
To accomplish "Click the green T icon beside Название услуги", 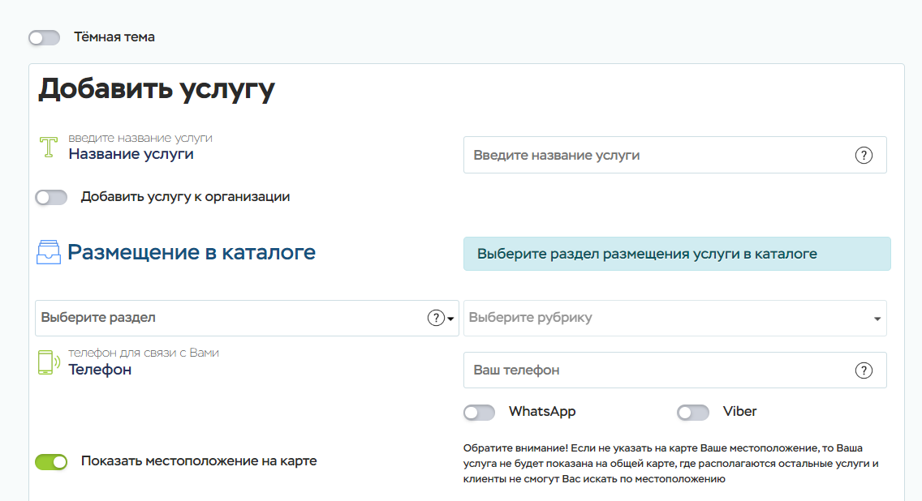I will [50, 148].
